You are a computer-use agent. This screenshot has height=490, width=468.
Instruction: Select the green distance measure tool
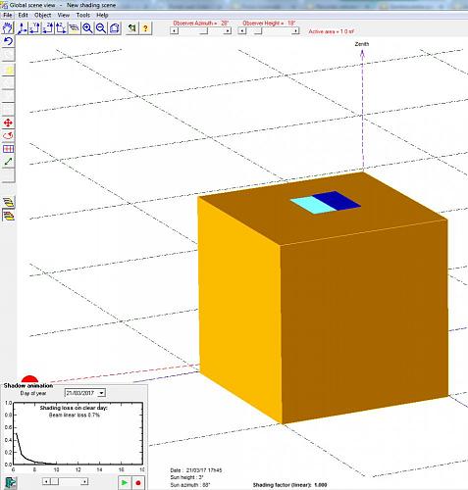9,162
